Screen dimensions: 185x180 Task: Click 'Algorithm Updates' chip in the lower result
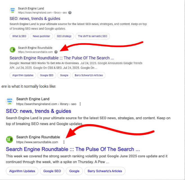[x=22, y=171]
